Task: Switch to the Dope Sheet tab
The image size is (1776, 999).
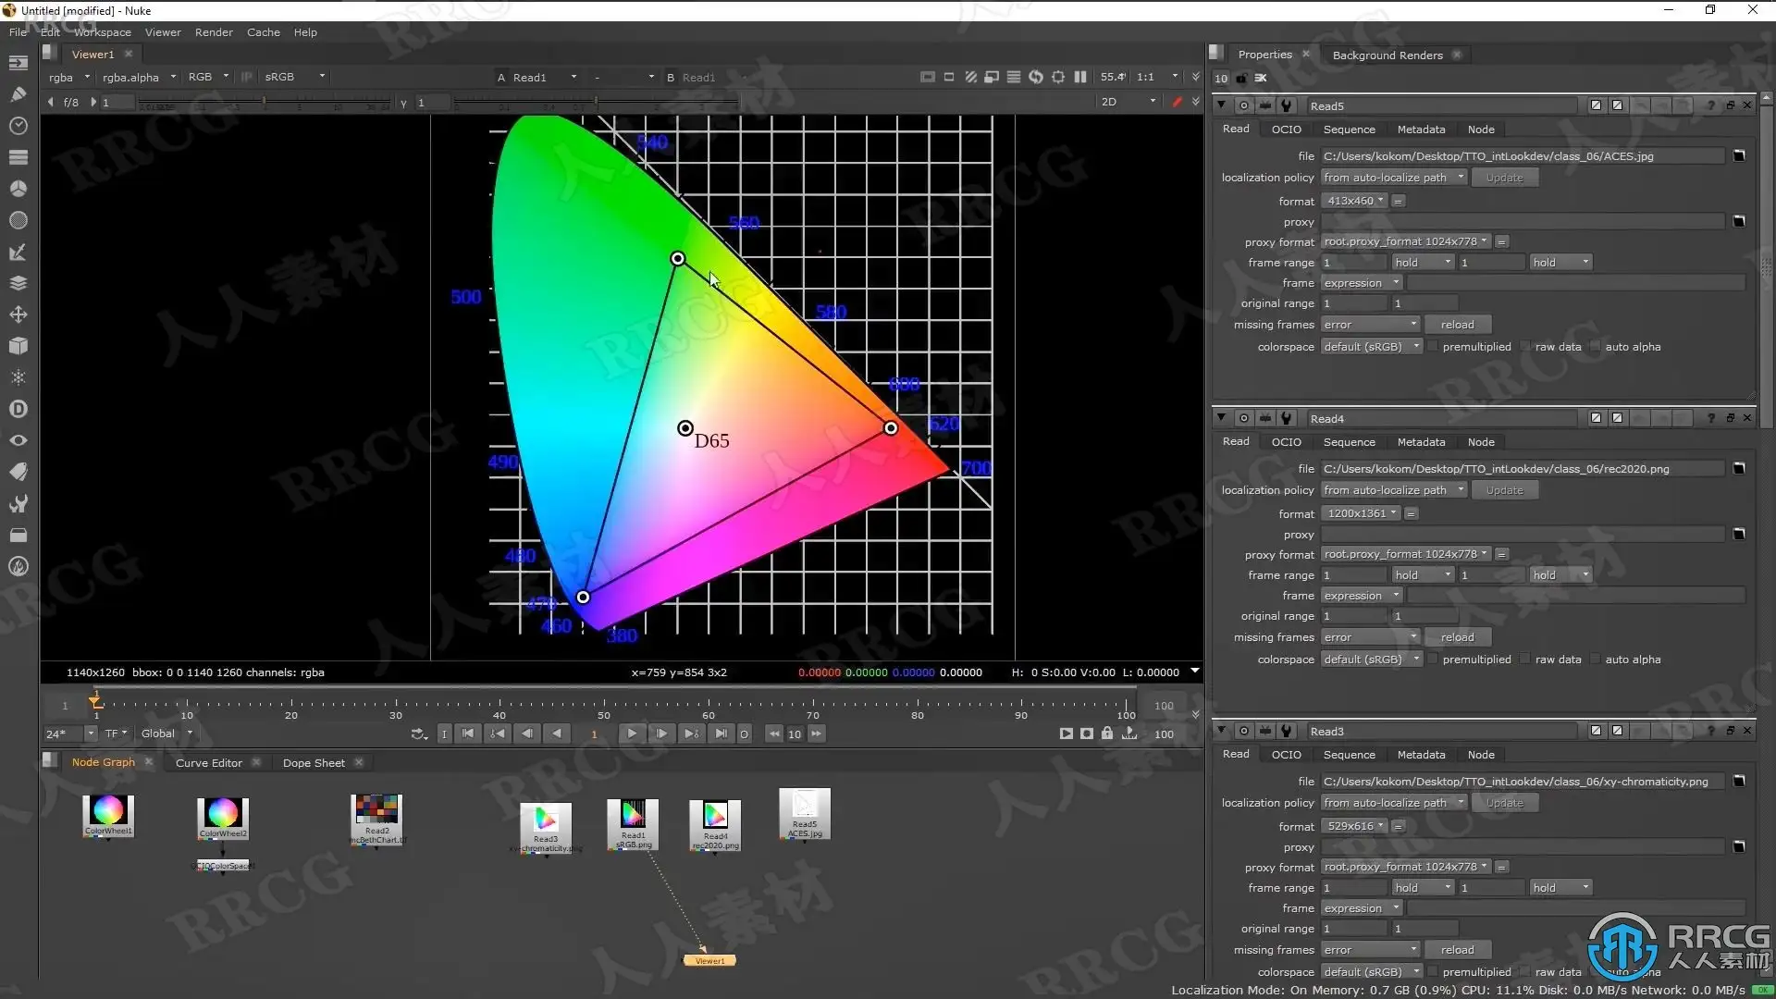Action: [x=314, y=763]
